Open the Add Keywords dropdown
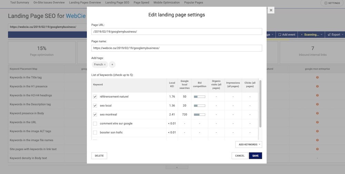The width and height of the screenshot is (345, 174). pos(248,145)
